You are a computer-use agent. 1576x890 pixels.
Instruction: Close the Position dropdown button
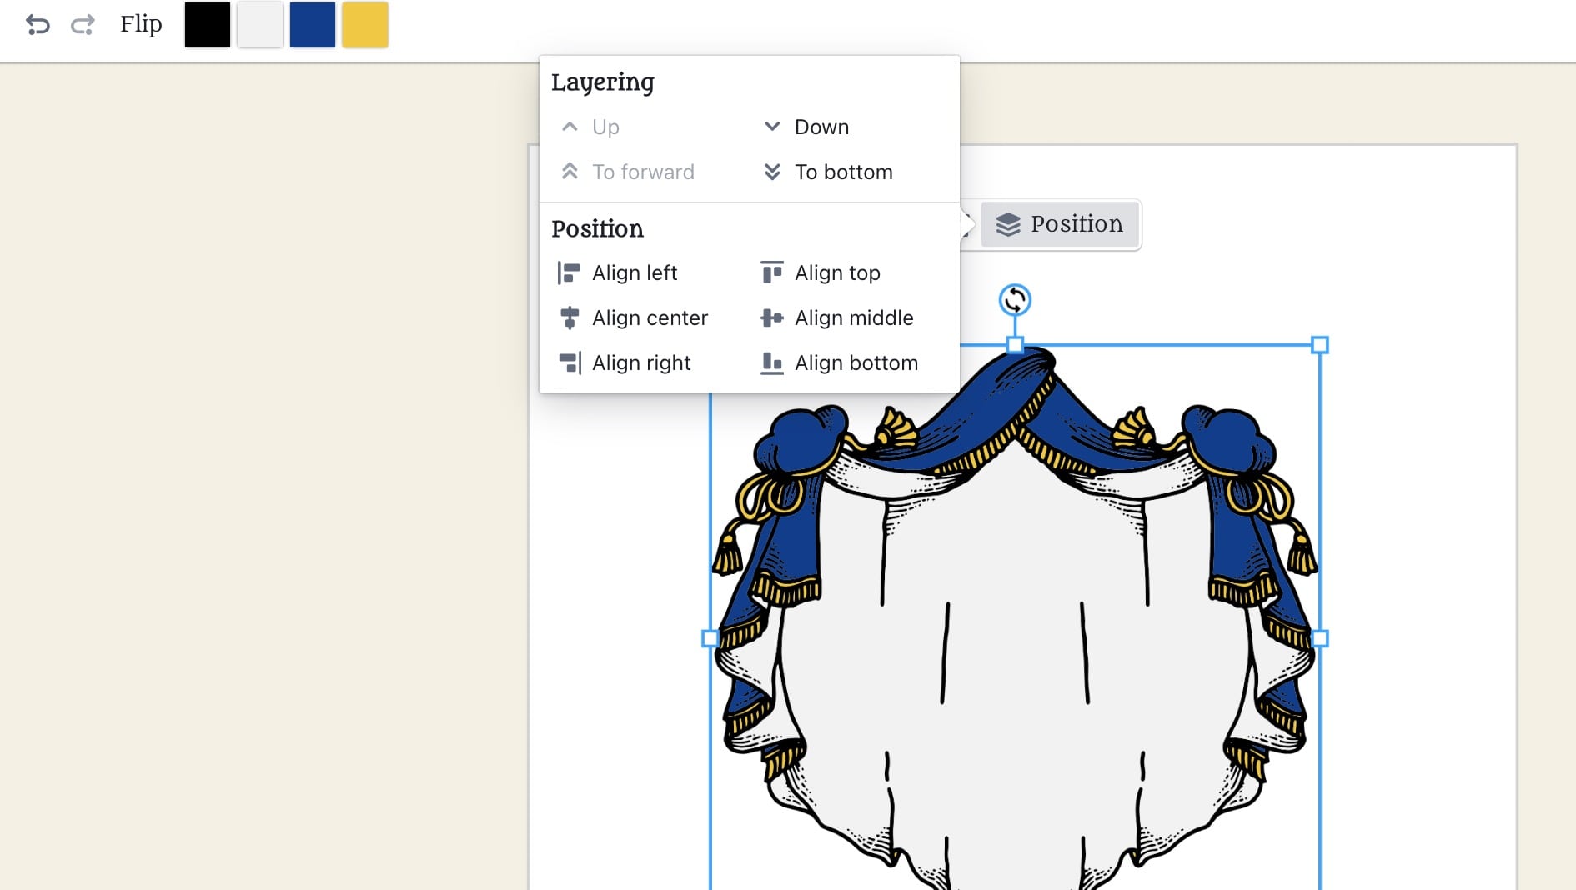[x=1060, y=224]
